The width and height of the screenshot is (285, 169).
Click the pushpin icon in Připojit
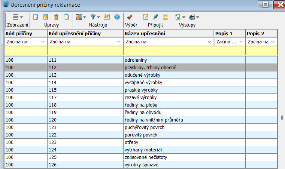pyautogui.click(x=155, y=17)
